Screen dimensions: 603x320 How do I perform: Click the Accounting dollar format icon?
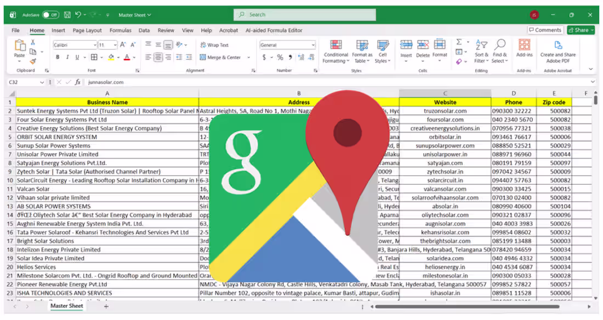(264, 57)
